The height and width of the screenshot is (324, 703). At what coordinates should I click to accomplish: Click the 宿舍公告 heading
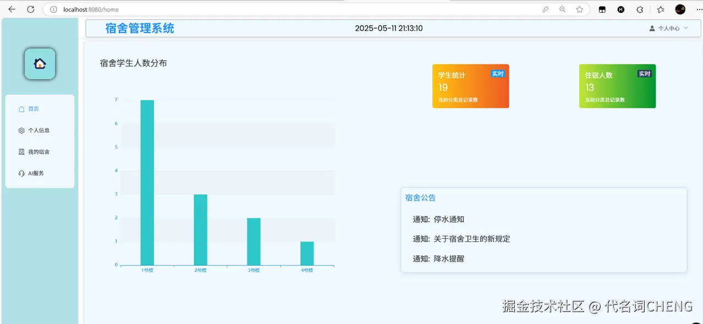point(420,198)
